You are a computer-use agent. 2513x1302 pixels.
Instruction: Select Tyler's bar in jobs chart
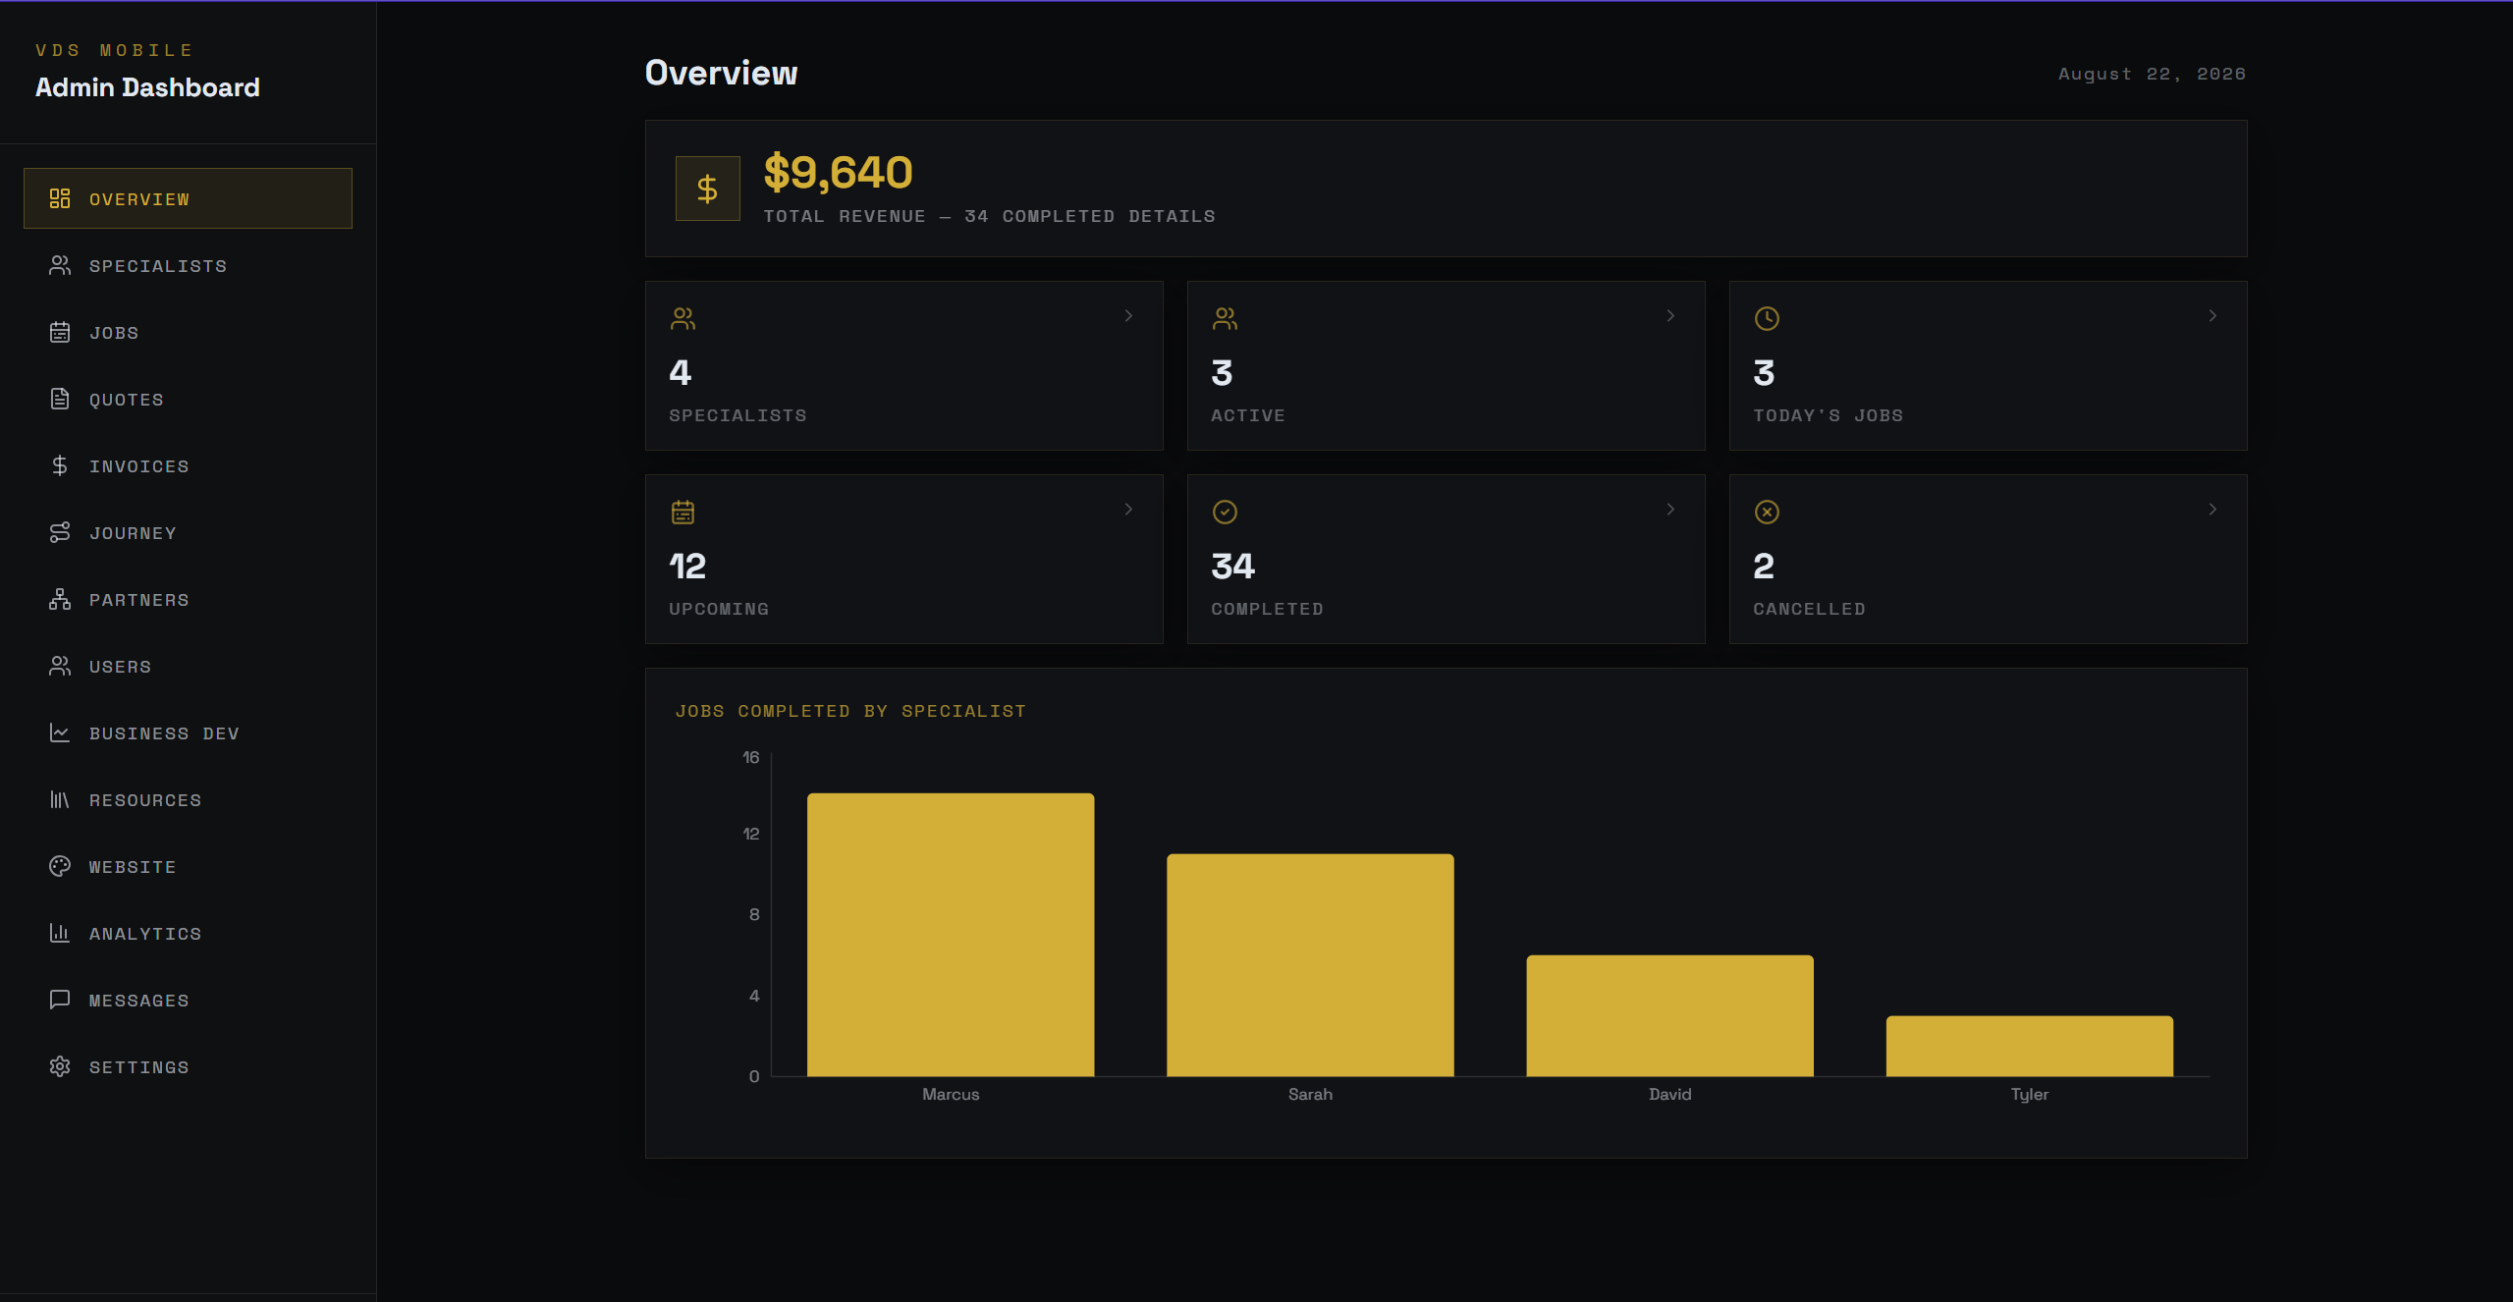point(2029,1046)
